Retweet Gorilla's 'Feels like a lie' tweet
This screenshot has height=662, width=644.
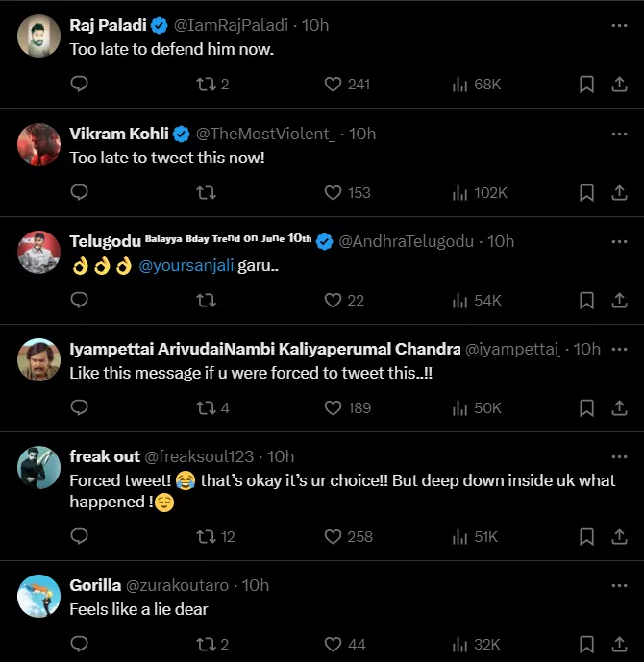pyautogui.click(x=205, y=644)
